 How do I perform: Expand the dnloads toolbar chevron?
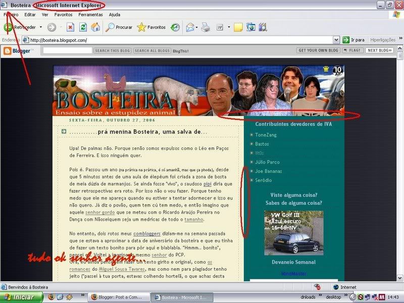(320, 295)
